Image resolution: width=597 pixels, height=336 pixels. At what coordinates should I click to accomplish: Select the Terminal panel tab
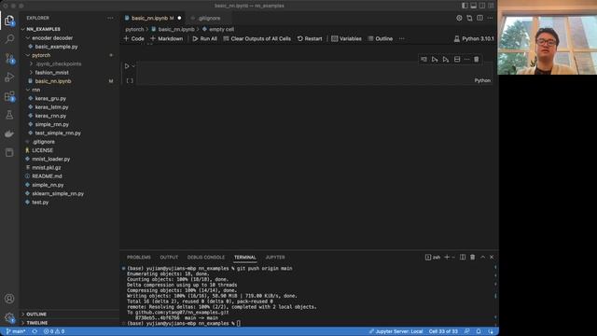[244, 258]
